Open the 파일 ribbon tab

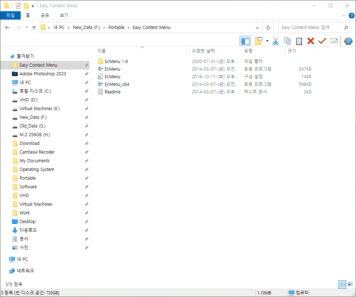(11, 15)
